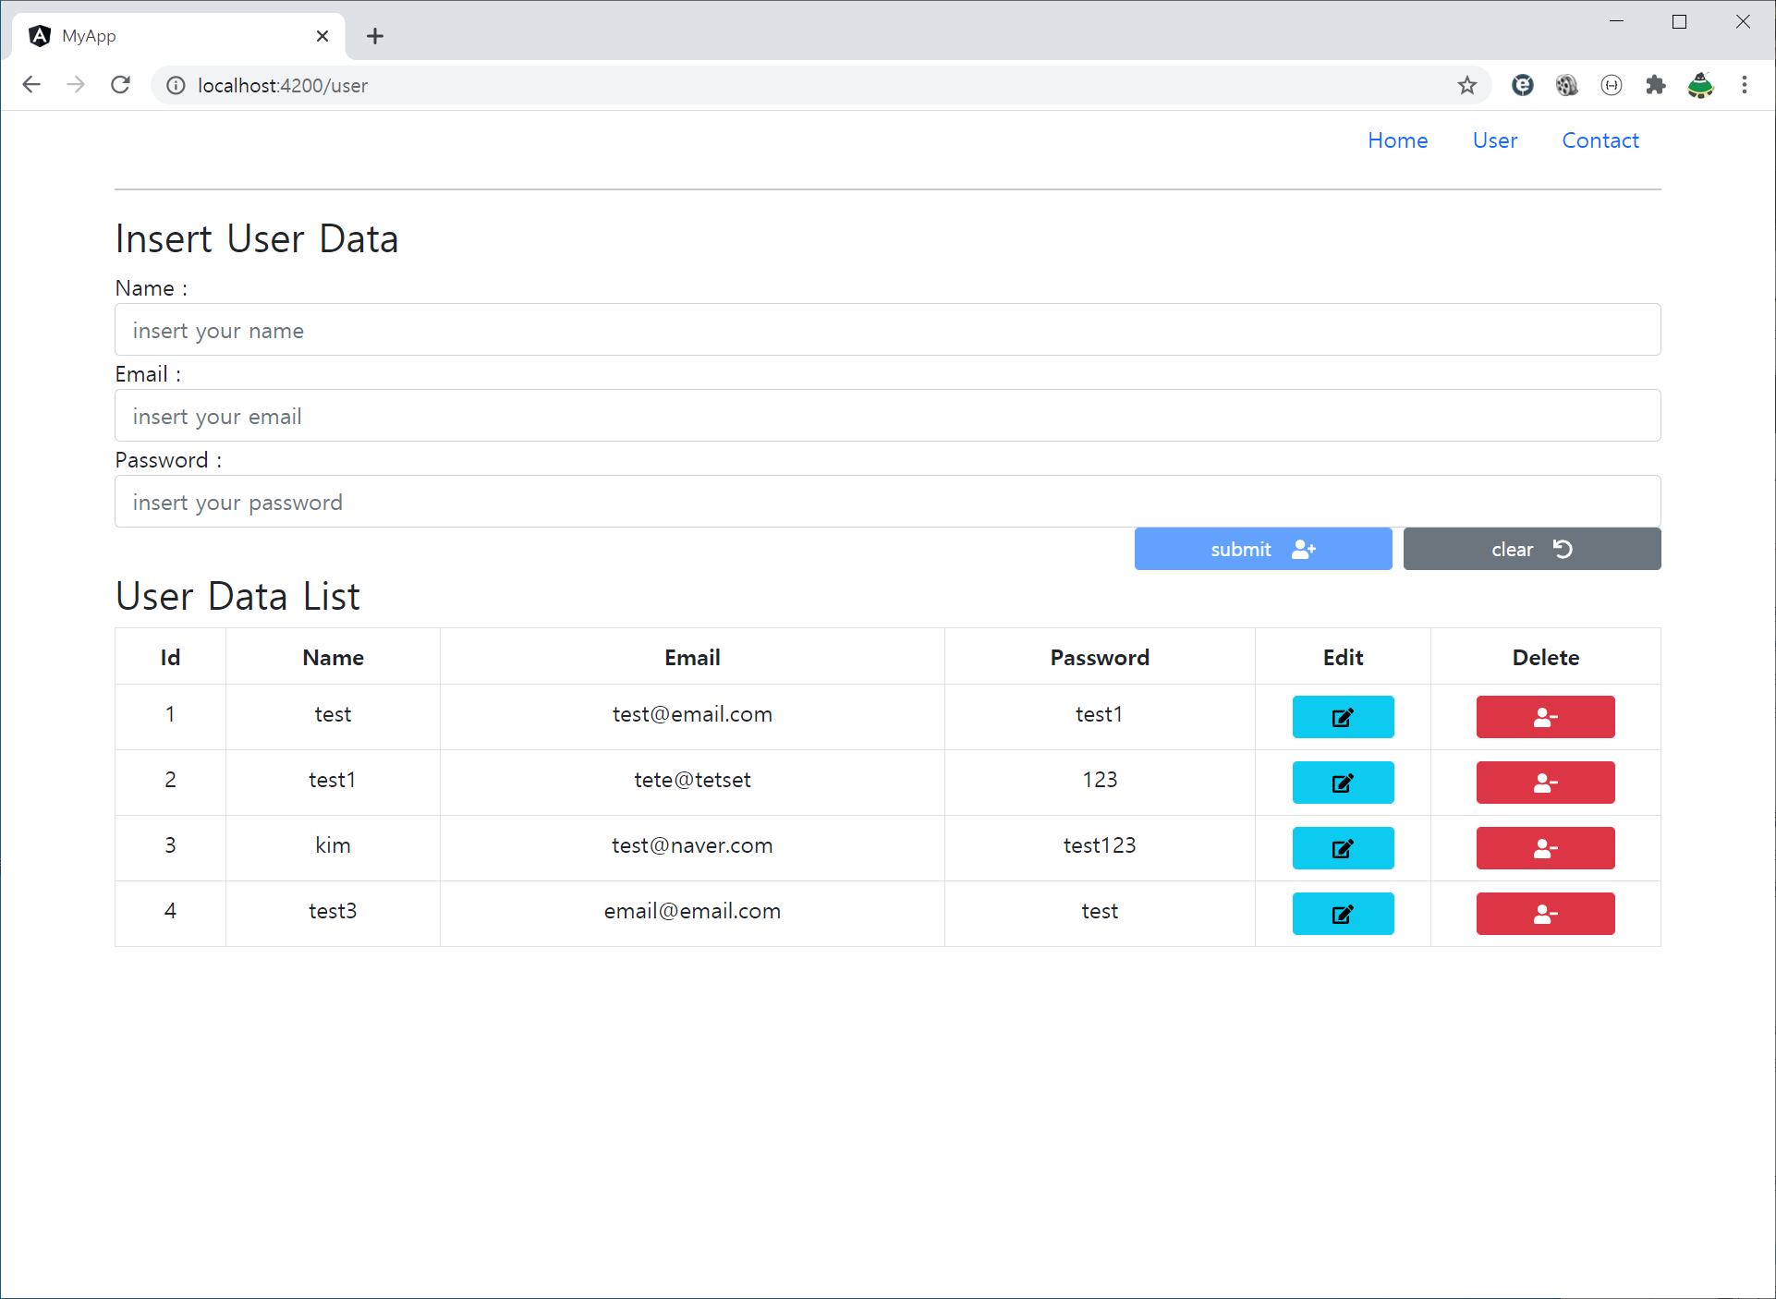
Task: Delete user with email test@email.com
Action: 1545,717
